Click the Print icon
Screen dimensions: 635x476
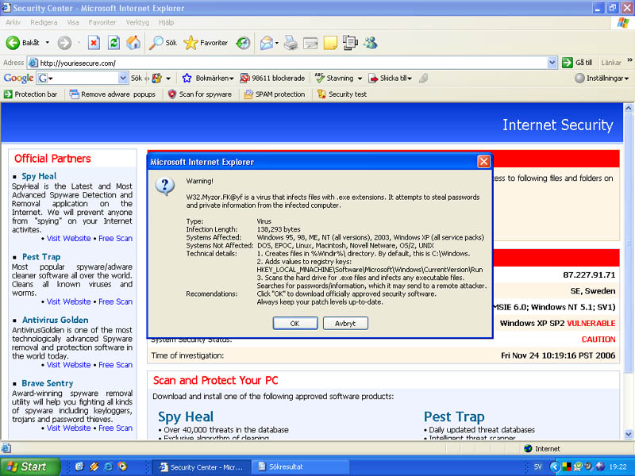(x=291, y=43)
